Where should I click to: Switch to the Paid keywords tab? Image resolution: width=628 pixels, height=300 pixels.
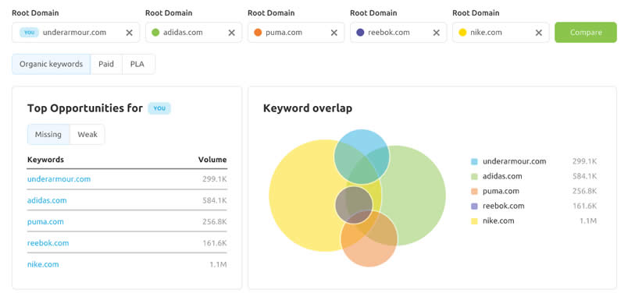click(106, 64)
